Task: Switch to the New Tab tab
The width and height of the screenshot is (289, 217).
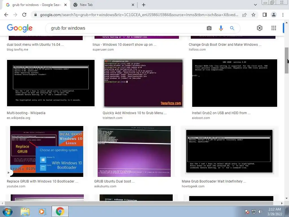Action: click(103, 5)
